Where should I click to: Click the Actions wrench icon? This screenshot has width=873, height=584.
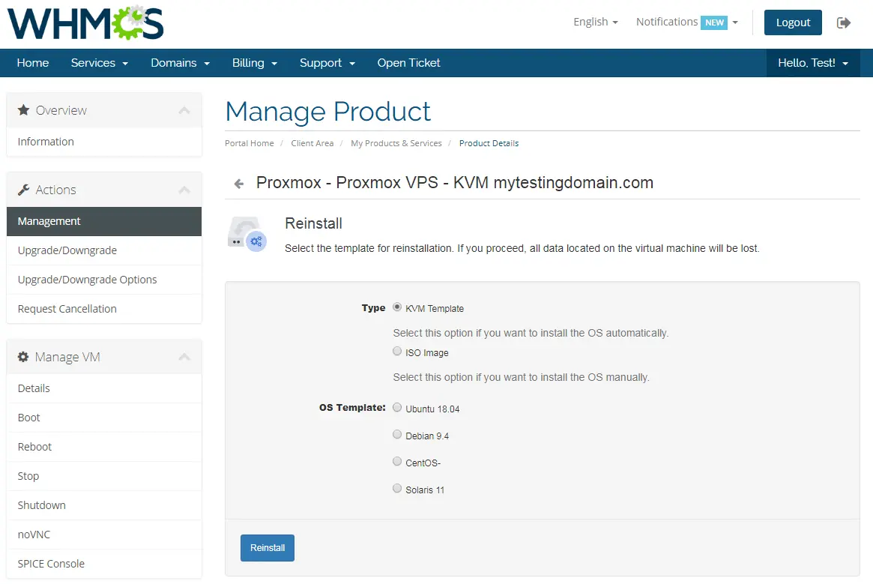coord(23,190)
